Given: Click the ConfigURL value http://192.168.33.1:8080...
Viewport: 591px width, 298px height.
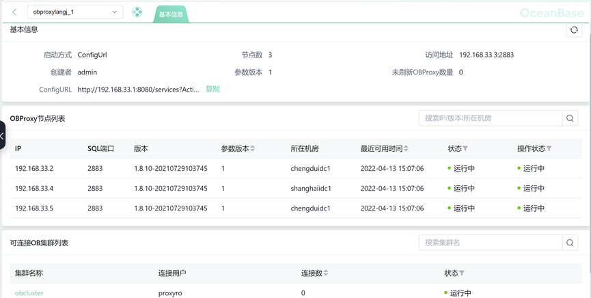Looking at the screenshot, I should [138, 90].
